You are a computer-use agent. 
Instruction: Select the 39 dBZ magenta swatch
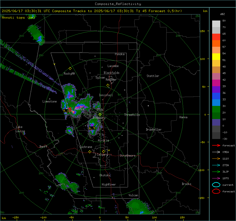[x=216, y=83]
